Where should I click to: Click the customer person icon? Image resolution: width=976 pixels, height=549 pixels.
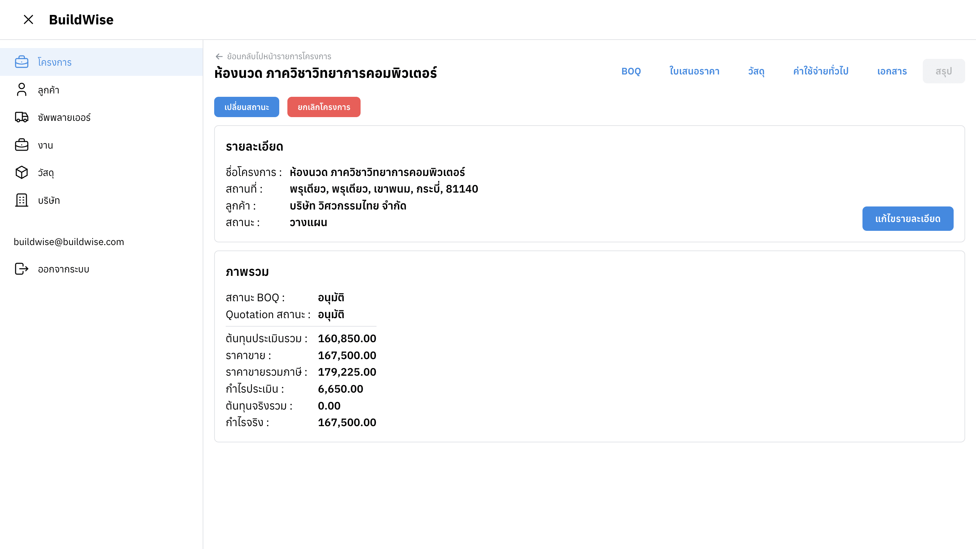pos(22,90)
